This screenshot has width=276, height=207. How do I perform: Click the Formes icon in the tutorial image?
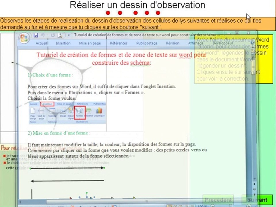pyautogui.click(x=80, y=113)
